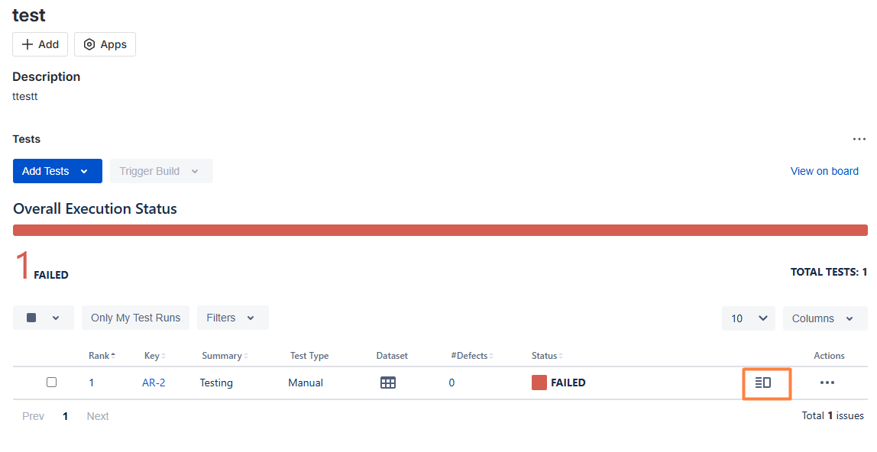This screenshot has height=452, width=877.
Task: Change the page size dropdown showing 10
Action: coord(749,318)
